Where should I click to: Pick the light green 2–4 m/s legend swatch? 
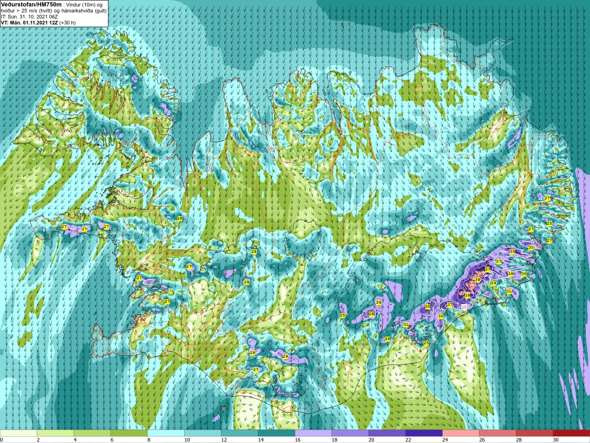tap(55, 433)
